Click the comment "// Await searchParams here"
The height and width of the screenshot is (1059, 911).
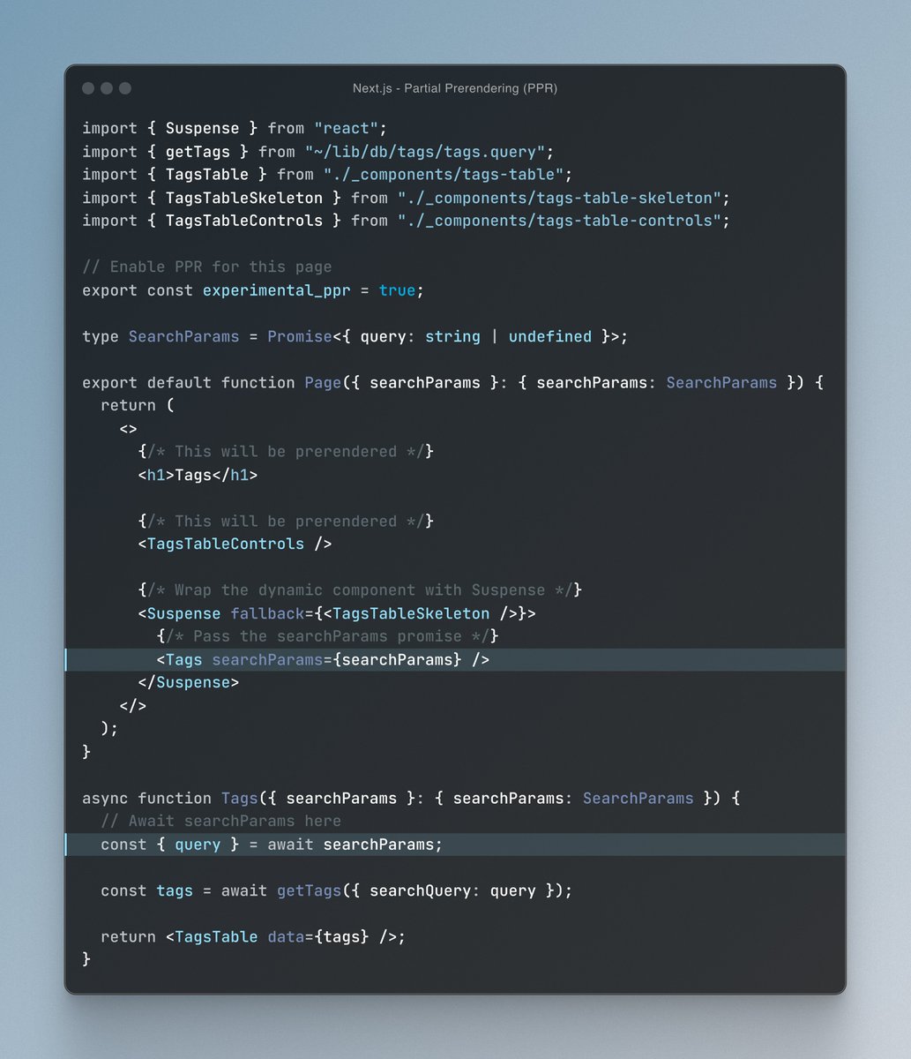[221, 821]
